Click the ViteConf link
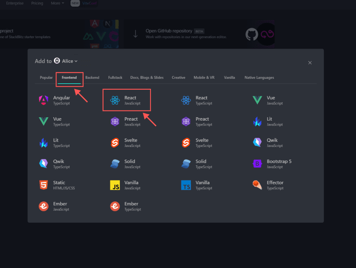Viewport: 356px width, 268px height. 89,3
